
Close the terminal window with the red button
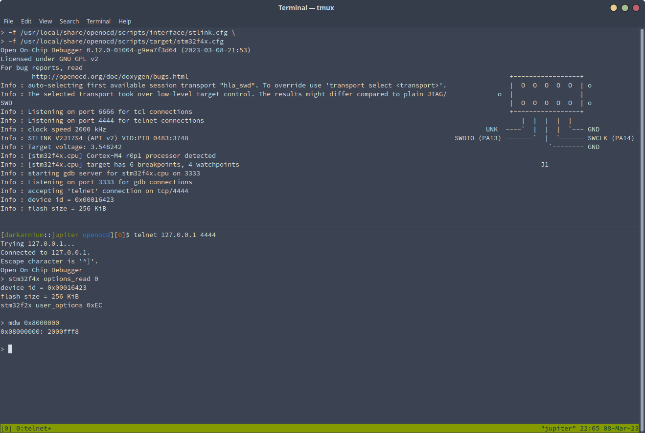636,8
